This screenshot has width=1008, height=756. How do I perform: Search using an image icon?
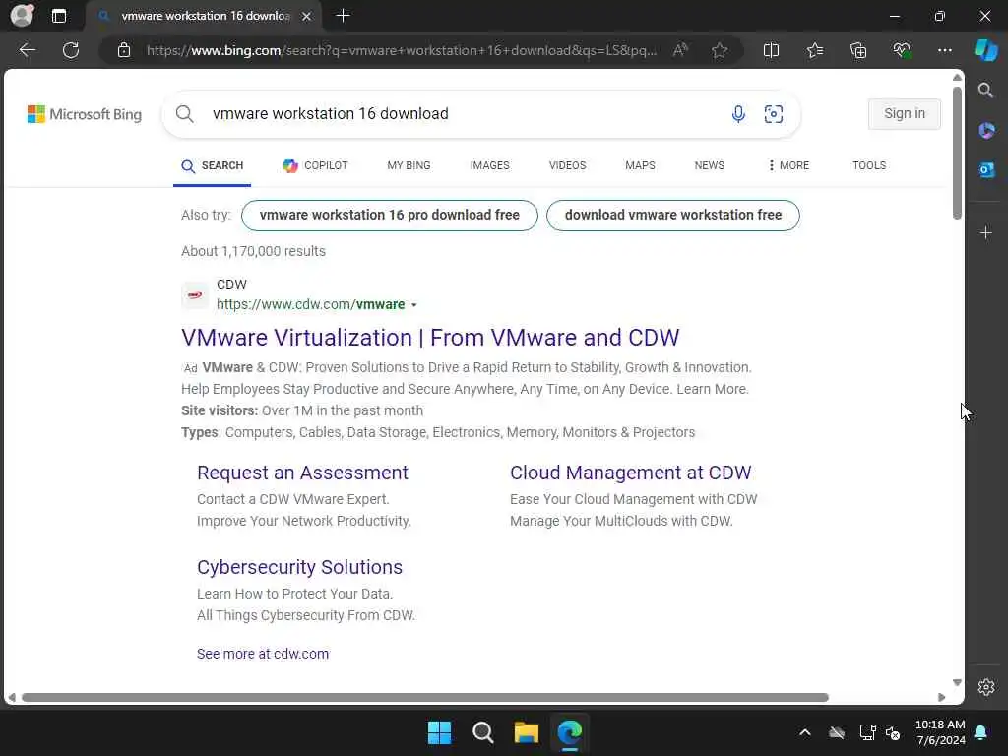pyautogui.click(x=774, y=114)
